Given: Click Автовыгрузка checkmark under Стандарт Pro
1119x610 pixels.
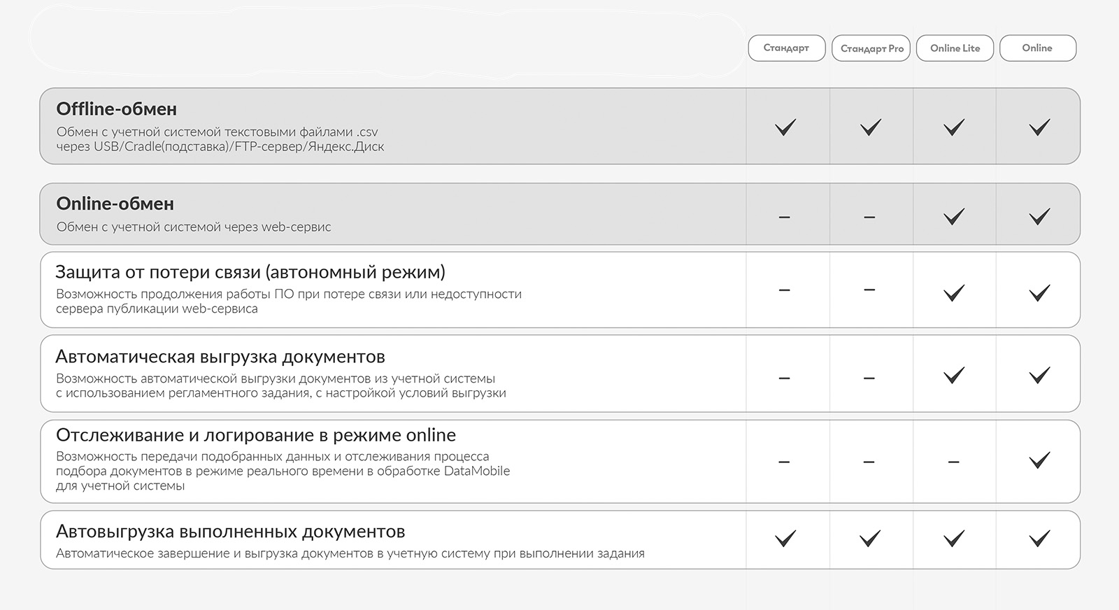Looking at the screenshot, I should [x=870, y=539].
